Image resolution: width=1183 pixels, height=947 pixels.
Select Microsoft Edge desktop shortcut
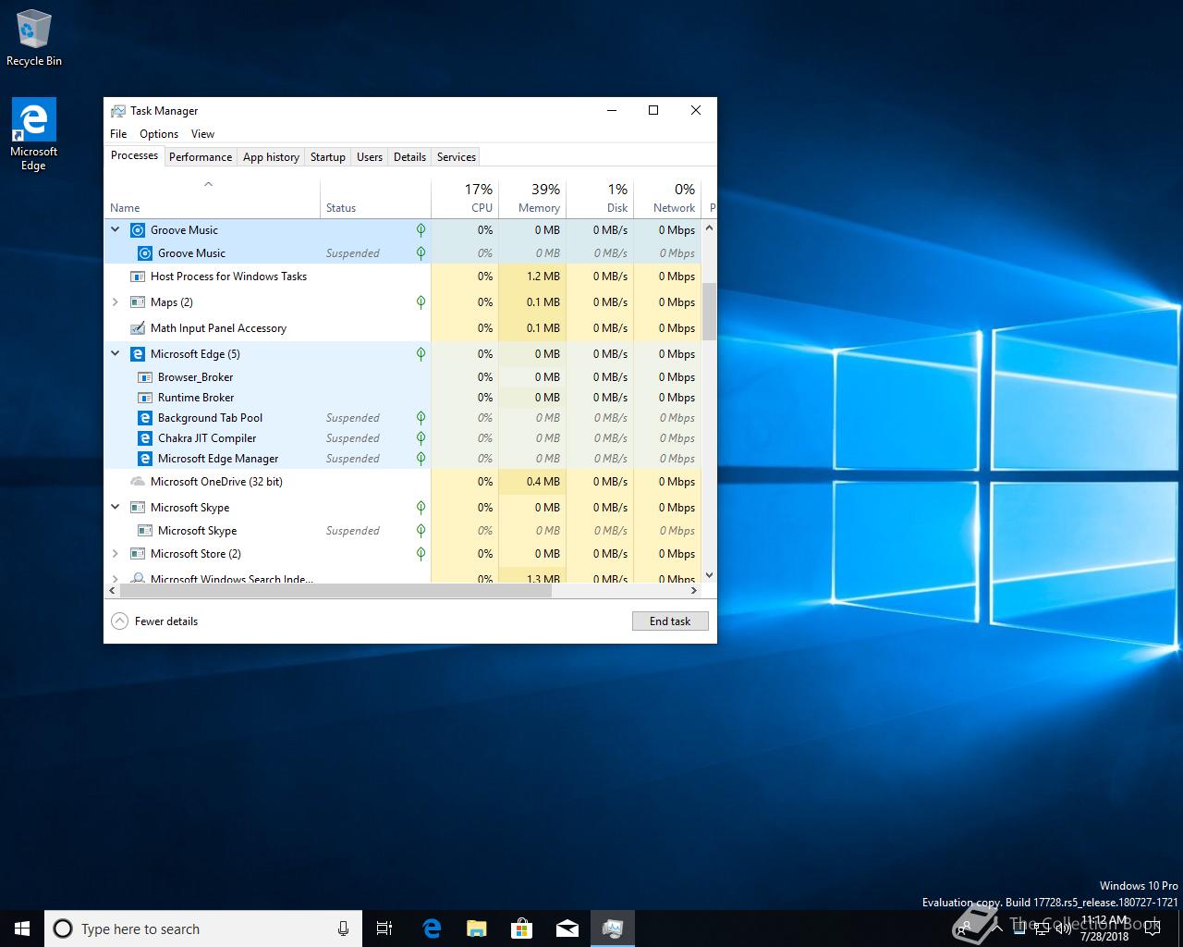coord(33,135)
